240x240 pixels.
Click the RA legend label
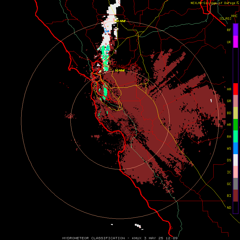tap(229, 137)
